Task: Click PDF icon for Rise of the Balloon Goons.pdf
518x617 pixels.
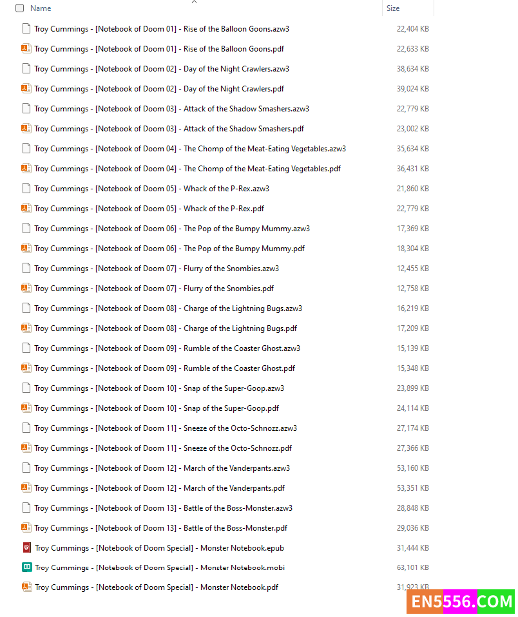Action: 26,48
